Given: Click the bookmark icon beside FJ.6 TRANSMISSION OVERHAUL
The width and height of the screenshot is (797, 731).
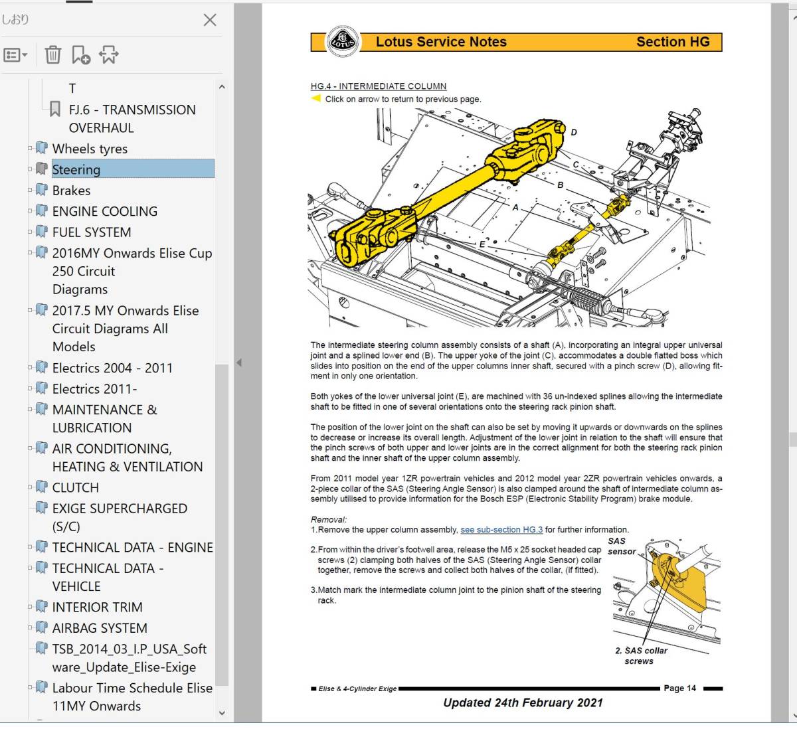Looking at the screenshot, I should (x=55, y=109).
